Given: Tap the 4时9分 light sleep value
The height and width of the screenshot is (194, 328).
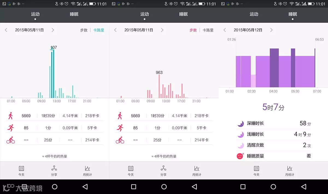Looking at the screenshot, I should click(x=303, y=134).
